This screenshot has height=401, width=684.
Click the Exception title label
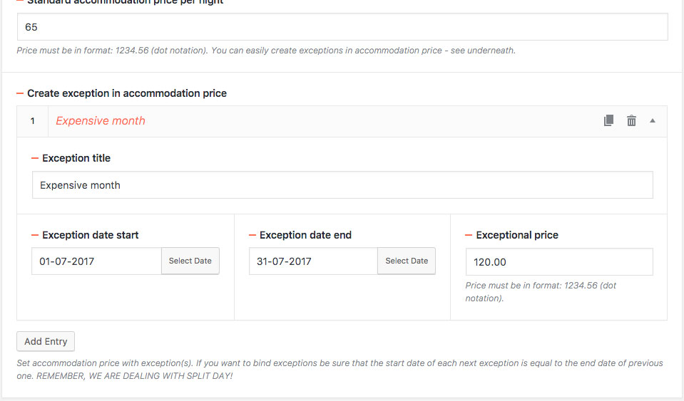point(76,158)
